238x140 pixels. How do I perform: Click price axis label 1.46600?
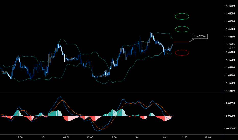[x=230, y=13]
